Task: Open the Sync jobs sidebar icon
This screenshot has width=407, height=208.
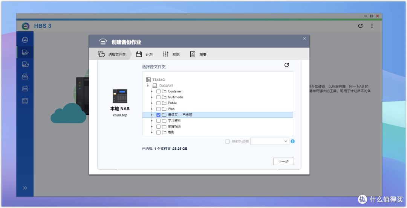Action: tap(25, 64)
